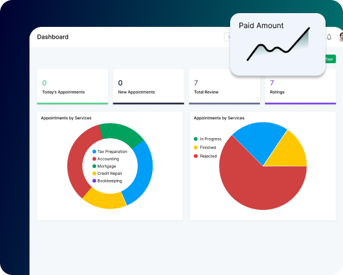This screenshot has width=343, height=275.
Task: Toggle Credit Repair legend item
Action: point(107,174)
